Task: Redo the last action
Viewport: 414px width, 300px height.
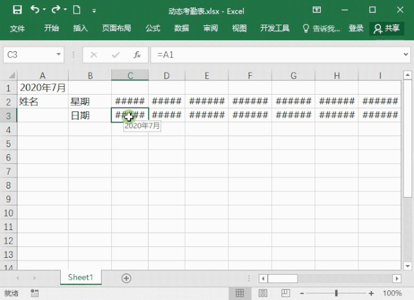Action: [56, 10]
